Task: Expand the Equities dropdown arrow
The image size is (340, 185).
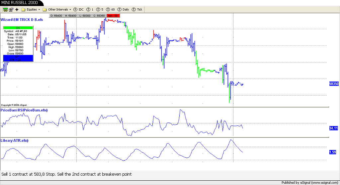Action: click(x=39, y=10)
